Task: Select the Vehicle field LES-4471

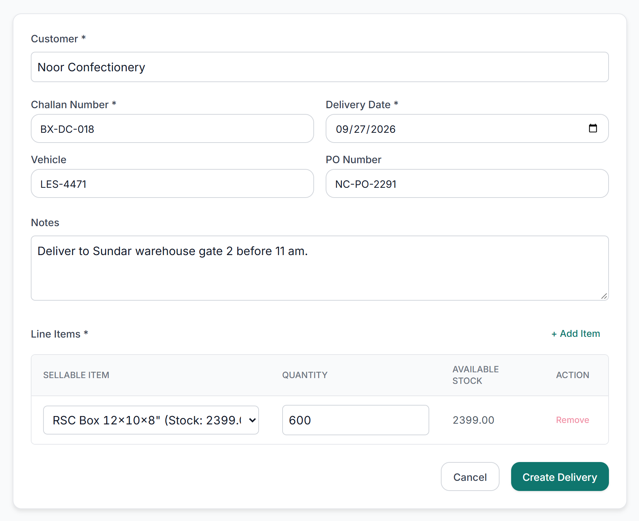Action: 172,183
